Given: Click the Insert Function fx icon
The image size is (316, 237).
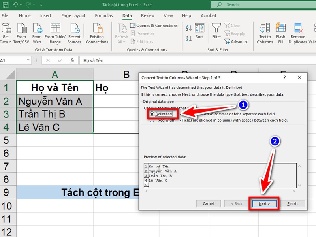Looking at the screenshot, I should tap(72, 60).
